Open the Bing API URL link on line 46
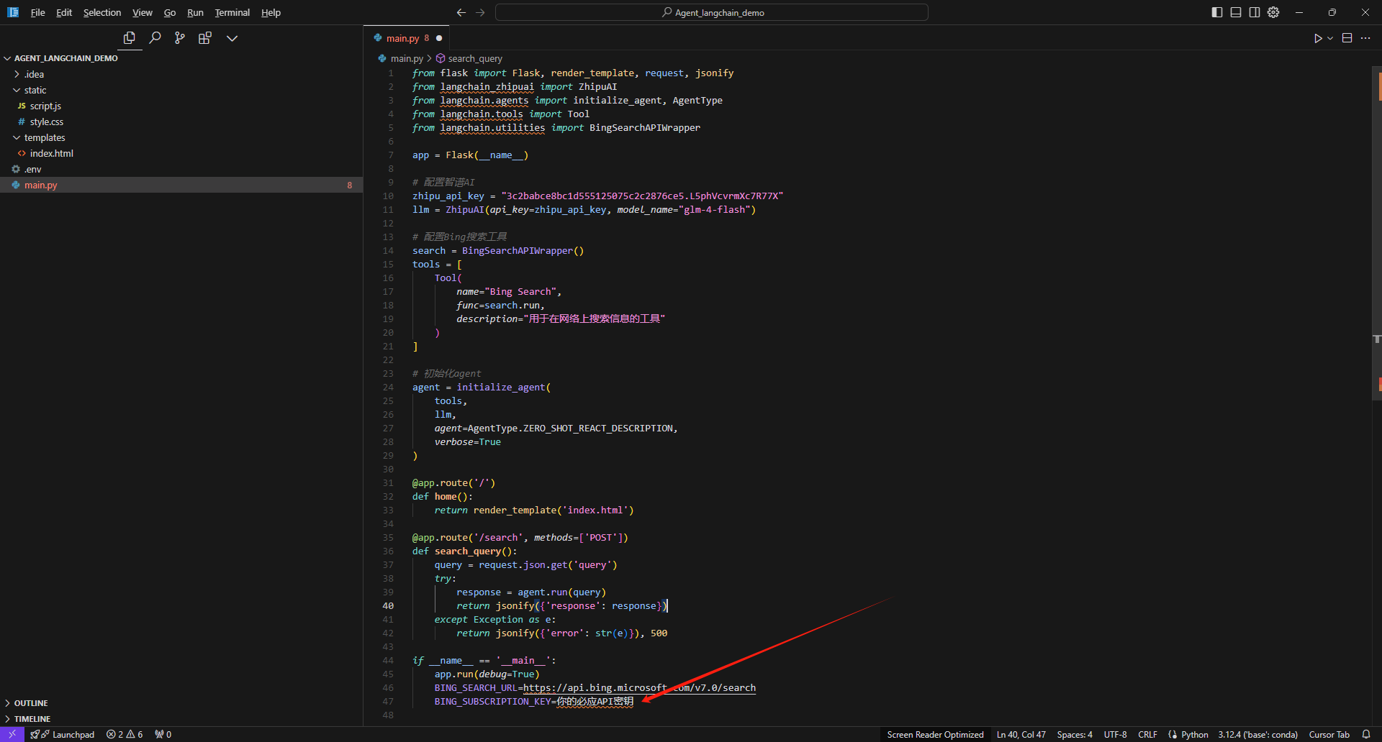The width and height of the screenshot is (1382, 742). coord(639,687)
